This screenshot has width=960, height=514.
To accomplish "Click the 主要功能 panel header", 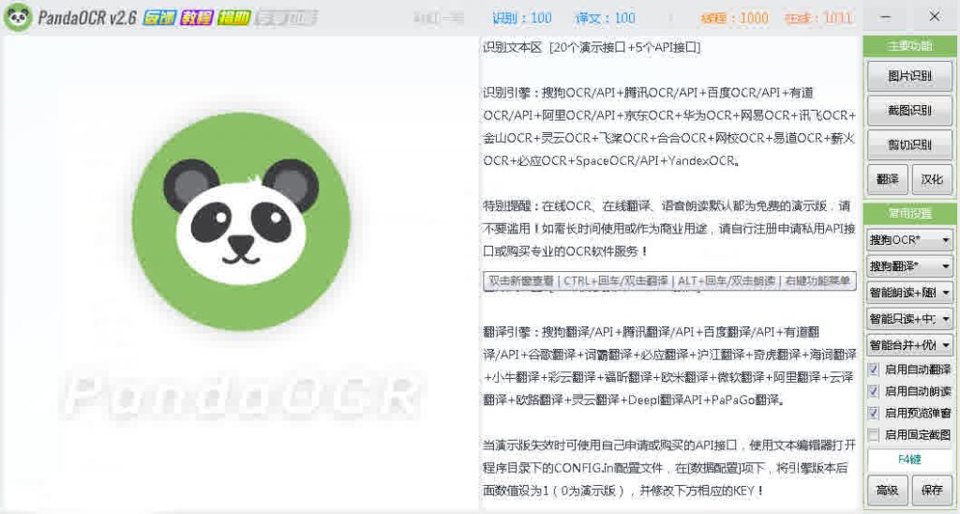I will pyautogui.click(x=909, y=46).
